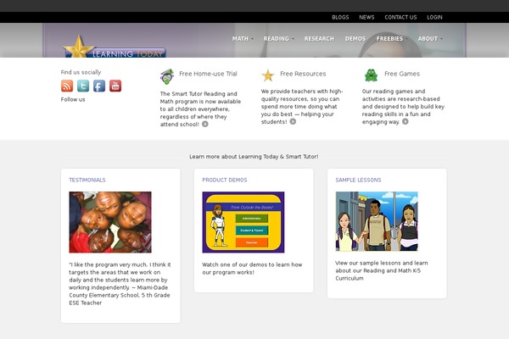Click 'View our sample lessons' description

click(x=382, y=270)
